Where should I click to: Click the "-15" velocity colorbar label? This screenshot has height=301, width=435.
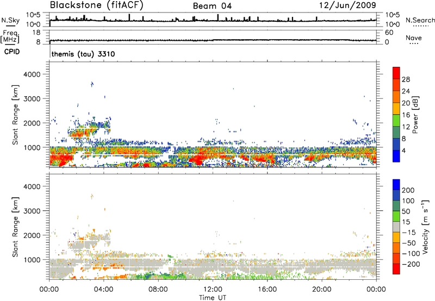[x=409, y=233]
